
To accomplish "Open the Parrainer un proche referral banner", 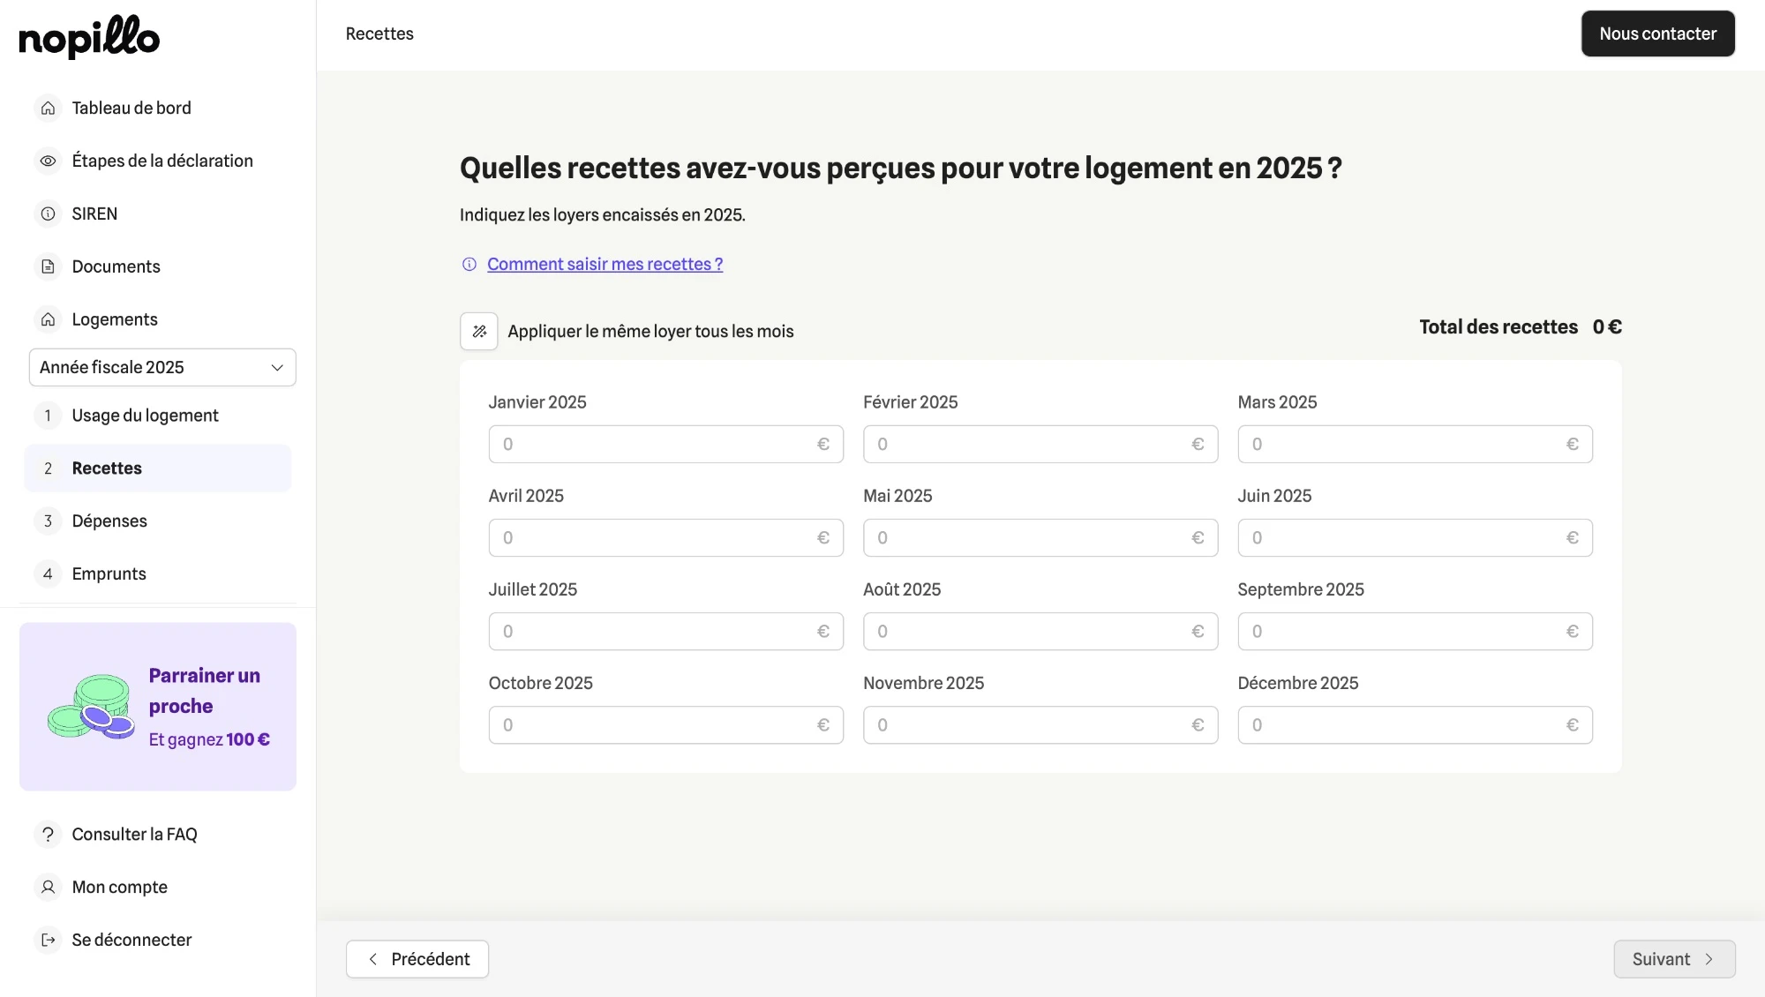I will pos(158,707).
